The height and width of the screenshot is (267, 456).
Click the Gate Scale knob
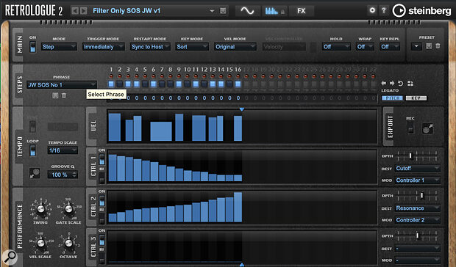tap(68, 208)
